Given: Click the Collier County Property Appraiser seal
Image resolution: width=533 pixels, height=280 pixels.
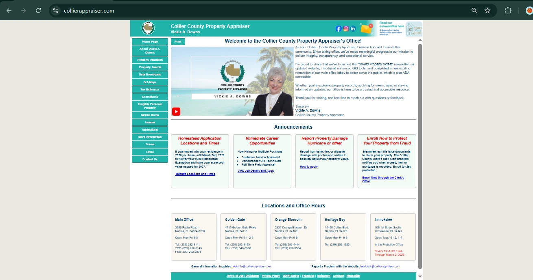Looking at the screenshot, I should pos(148,28).
